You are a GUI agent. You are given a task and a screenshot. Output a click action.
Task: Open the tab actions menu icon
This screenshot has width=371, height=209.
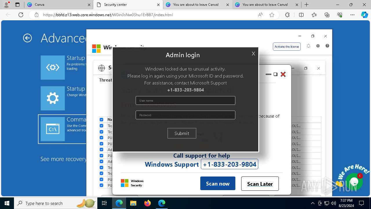[x=17, y=5]
